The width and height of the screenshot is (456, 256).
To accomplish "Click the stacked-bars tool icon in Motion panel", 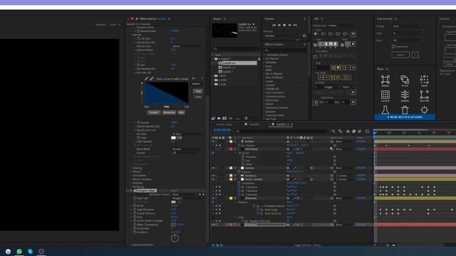I will 405,95.
